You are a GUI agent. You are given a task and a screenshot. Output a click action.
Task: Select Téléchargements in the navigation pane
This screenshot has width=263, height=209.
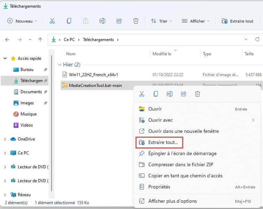click(25, 81)
